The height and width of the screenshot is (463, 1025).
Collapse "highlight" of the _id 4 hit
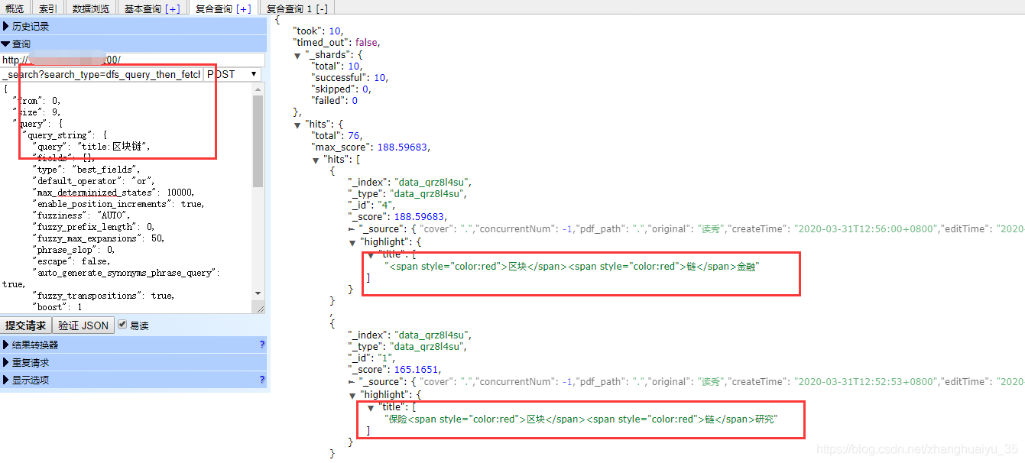click(352, 242)
